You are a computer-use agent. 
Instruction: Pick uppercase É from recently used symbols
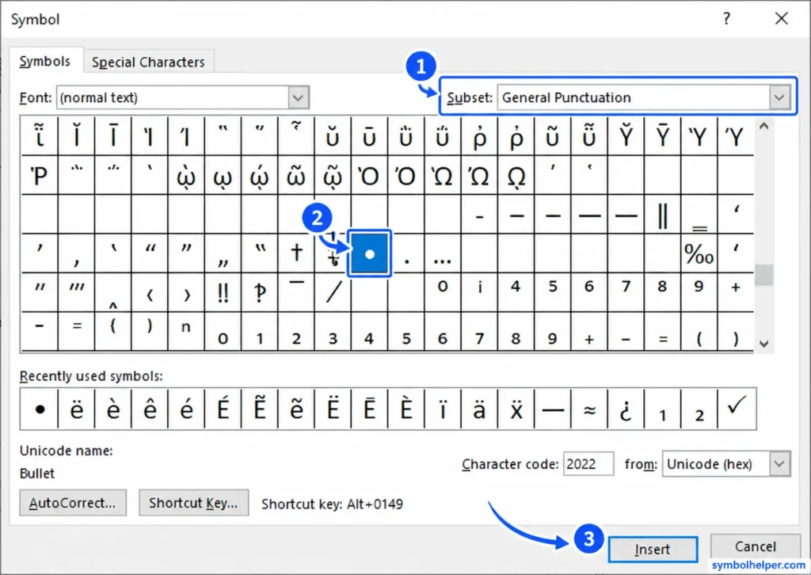(223, 409)
